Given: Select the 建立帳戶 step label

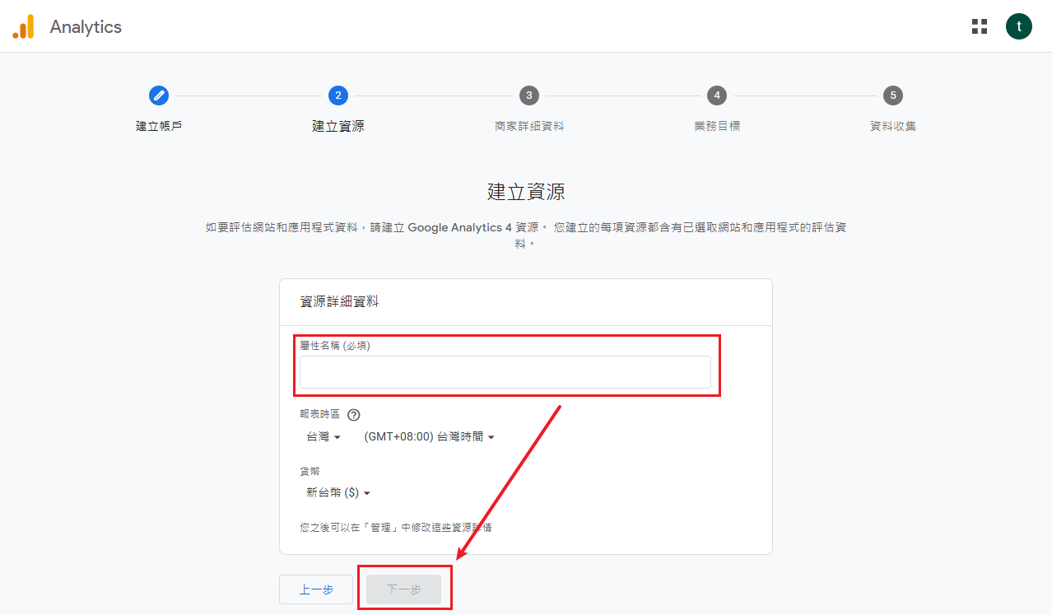Looking at the screenshot, I should click(158, 124).
